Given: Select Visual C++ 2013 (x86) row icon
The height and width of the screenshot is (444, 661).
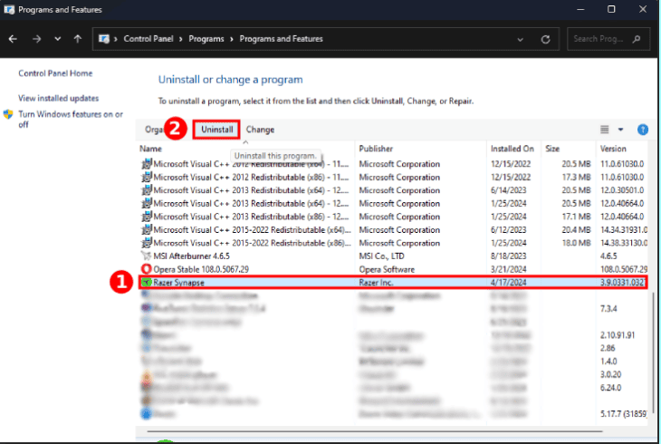Looking at the screenshot, I should pos(147,217).
